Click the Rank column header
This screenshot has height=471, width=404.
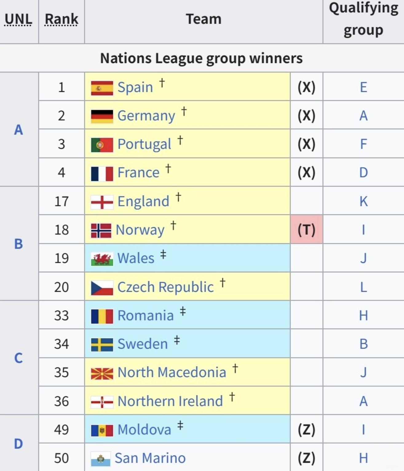(61, 19)
